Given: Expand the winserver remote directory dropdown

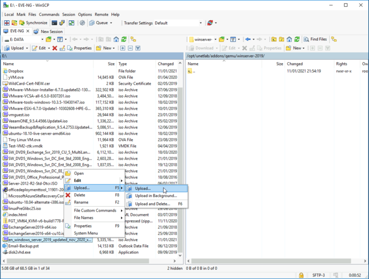Looking at the screenshot, I should tap(215, 39).
